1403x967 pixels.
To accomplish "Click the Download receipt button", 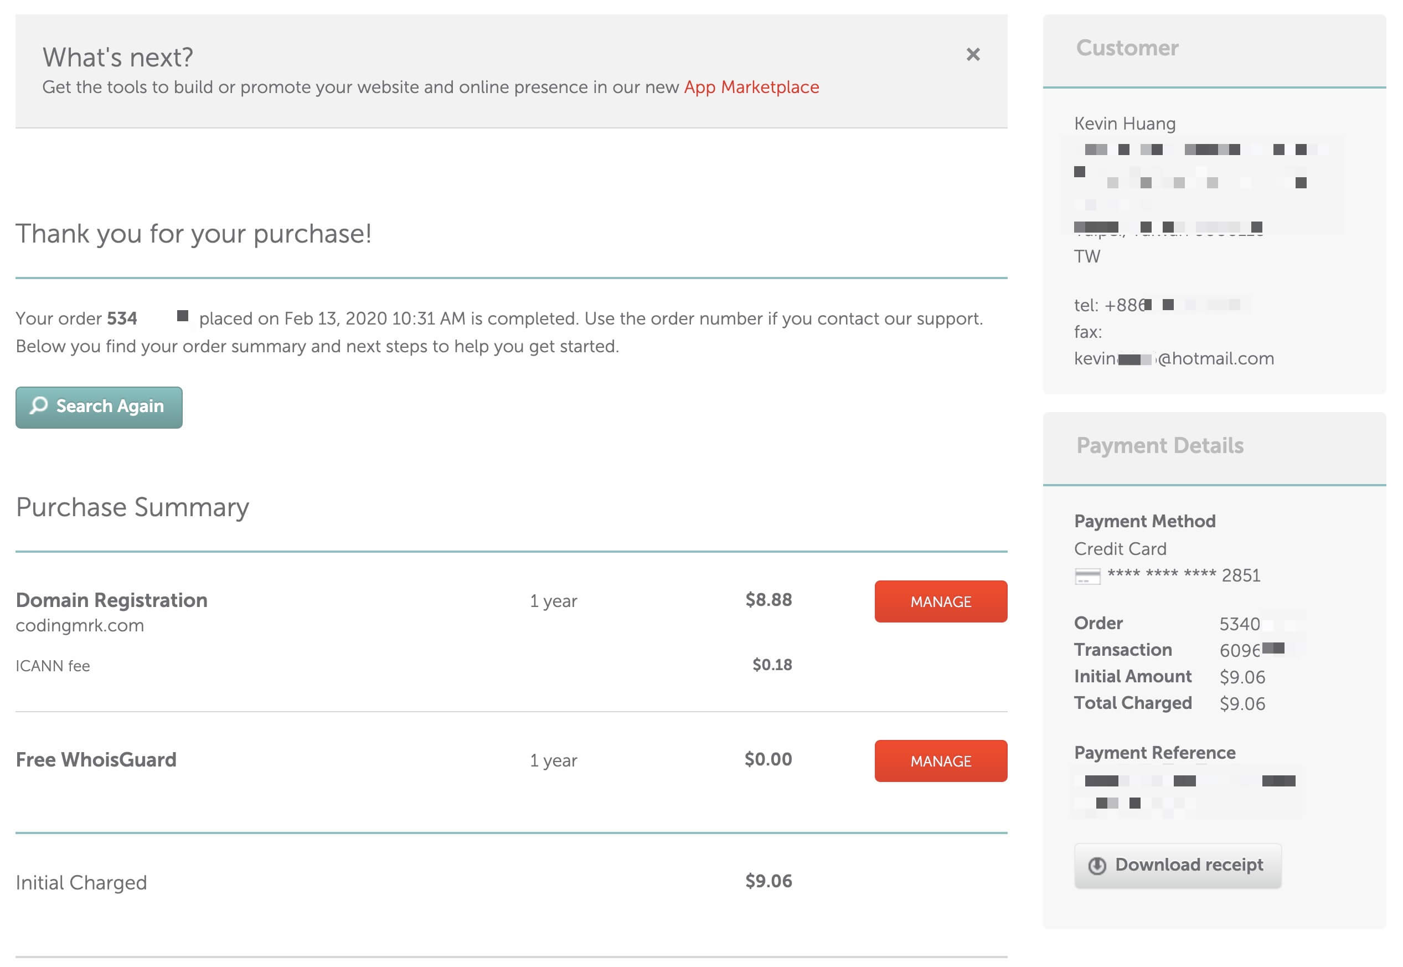I will 1177,865.
